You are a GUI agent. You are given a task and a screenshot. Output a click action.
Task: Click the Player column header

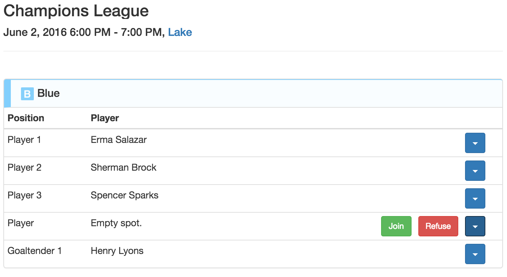105,118
